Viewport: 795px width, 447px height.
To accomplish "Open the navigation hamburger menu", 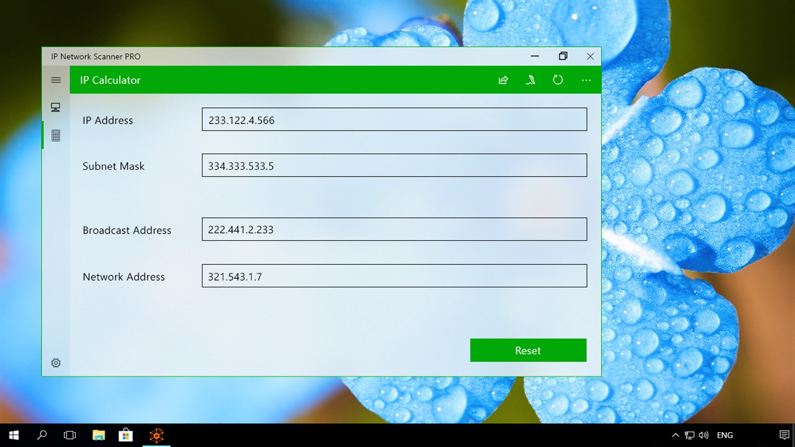I will (x=56, y=80).
